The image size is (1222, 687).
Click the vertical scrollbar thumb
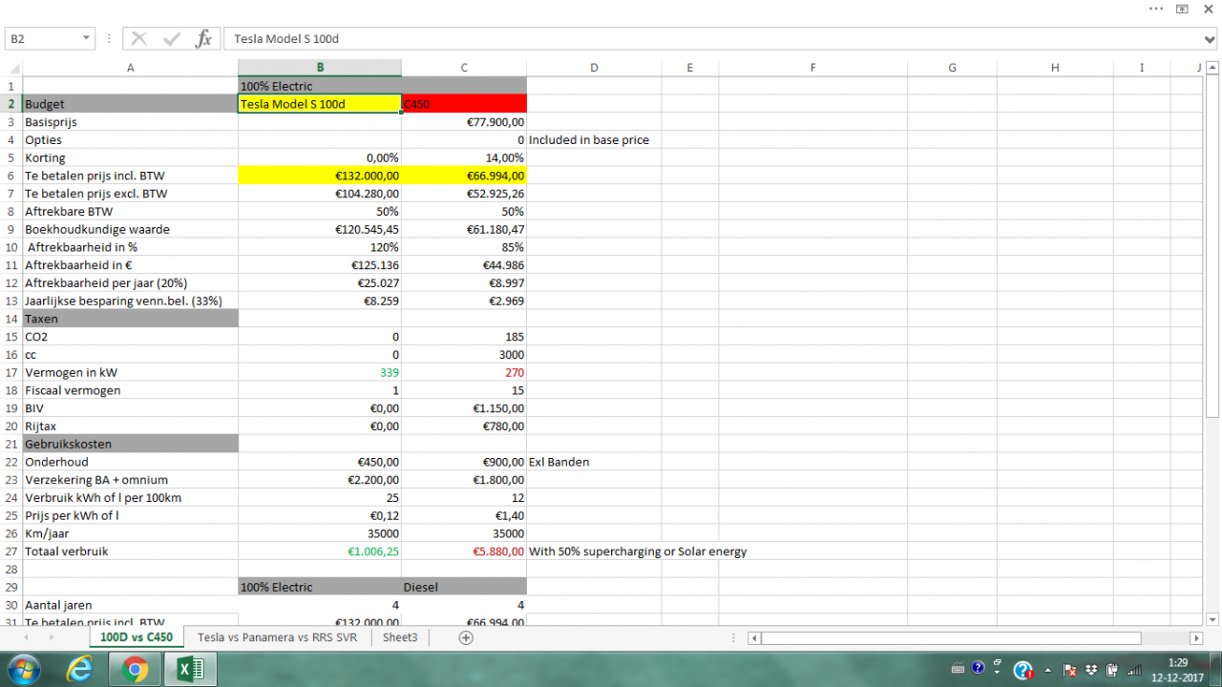tap(1212, 246)
